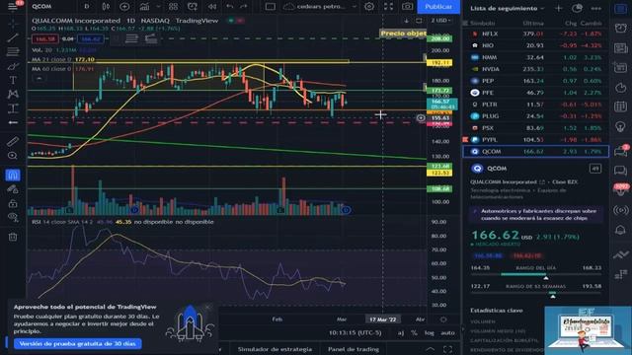Select PEP row in the watchlist
Viewport: 632px width, 355px height.
point(535,81)
